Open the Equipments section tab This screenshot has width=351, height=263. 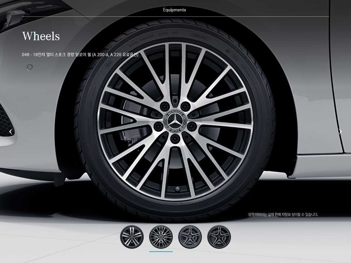point(175,10)
